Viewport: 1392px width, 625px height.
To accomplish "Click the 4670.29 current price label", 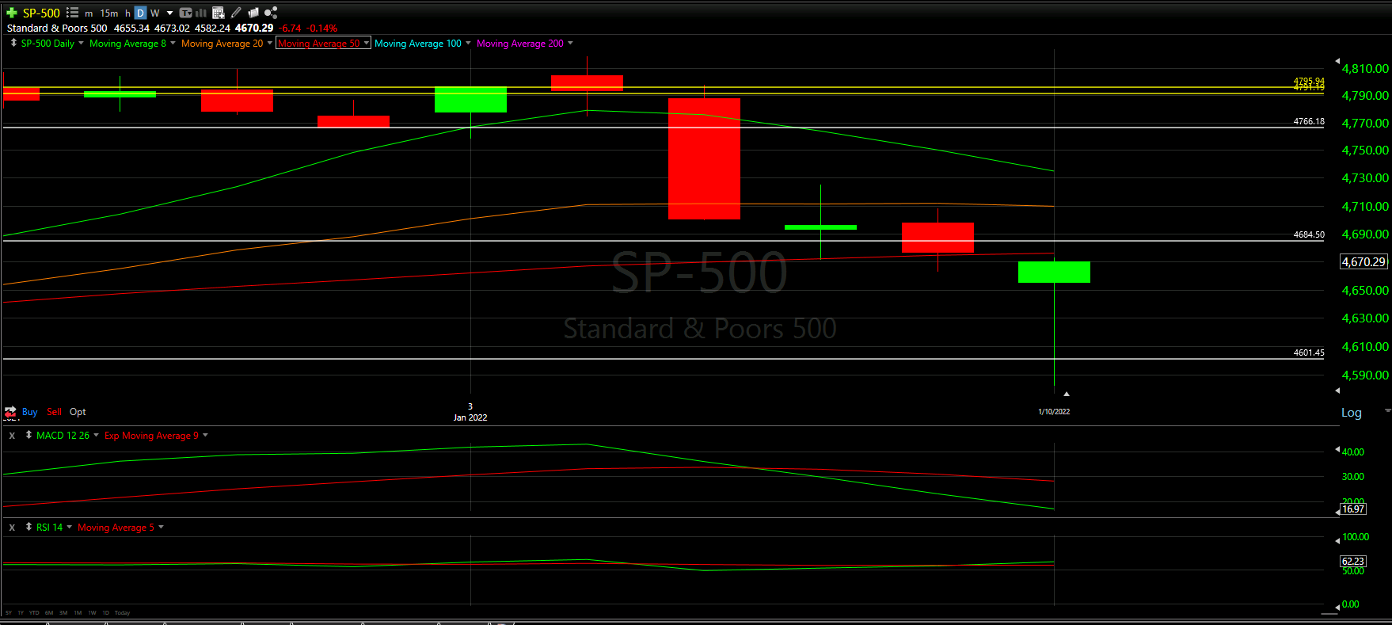I will [x=1363, y=261].
